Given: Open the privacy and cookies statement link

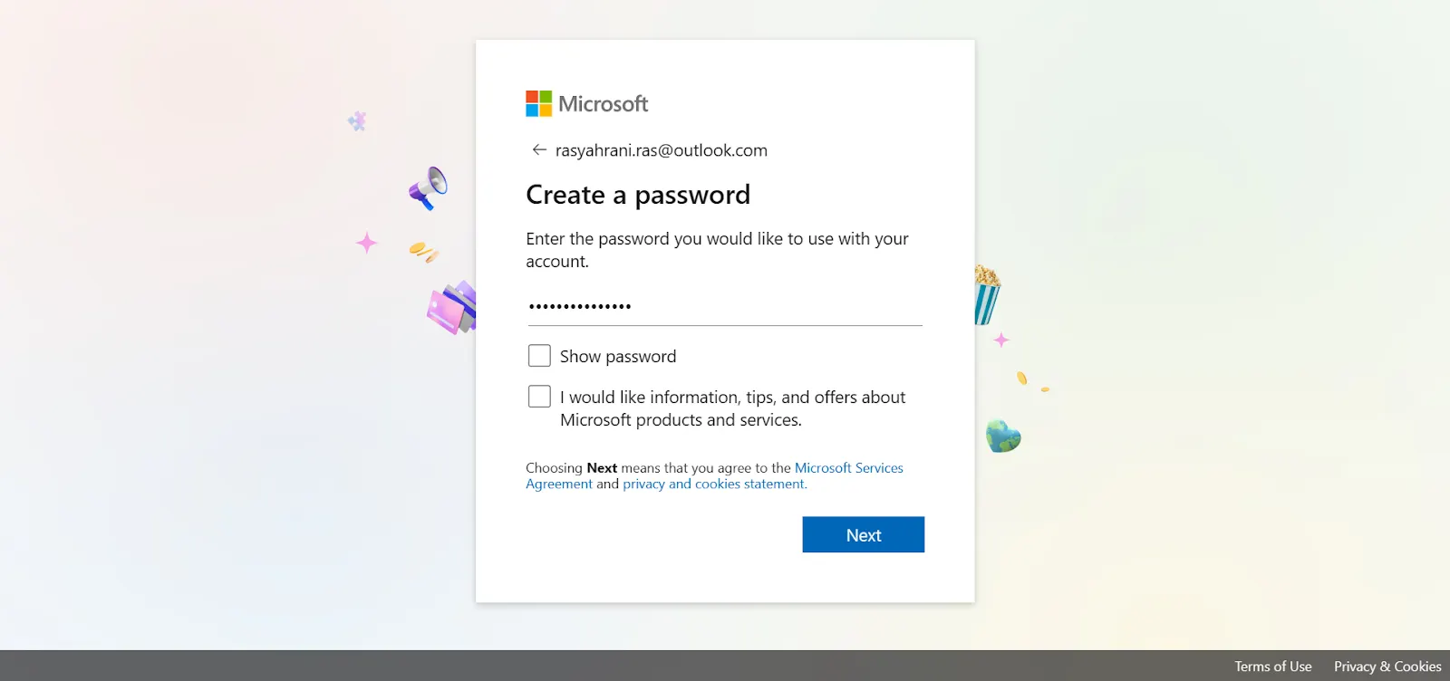Looking at the screenshot, I should (x=714, y=484).
